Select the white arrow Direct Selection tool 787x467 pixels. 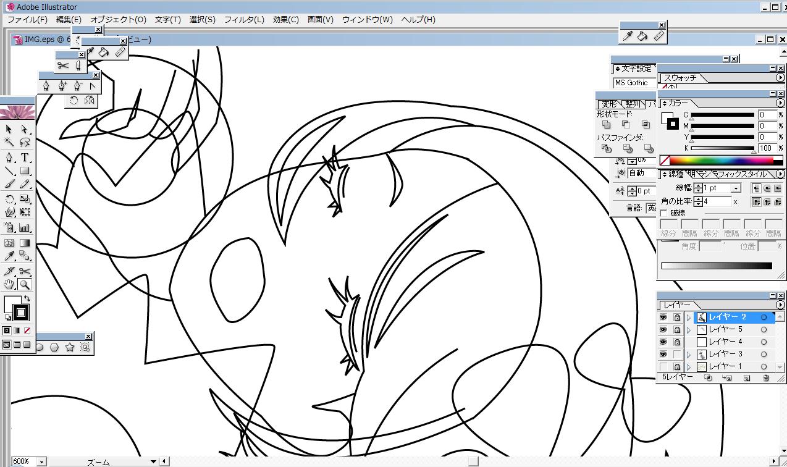(25, 129)
